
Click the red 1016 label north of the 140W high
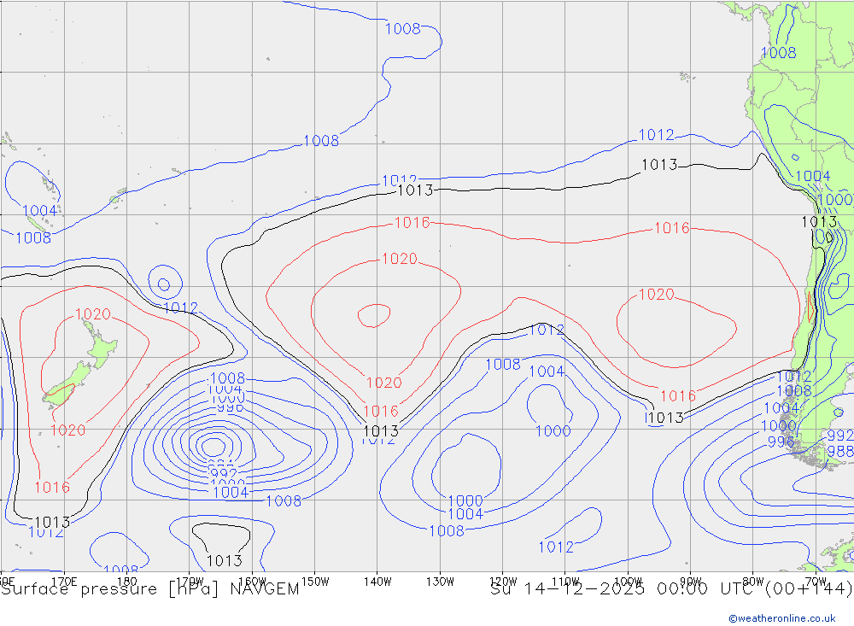click(x=412, y=222)
